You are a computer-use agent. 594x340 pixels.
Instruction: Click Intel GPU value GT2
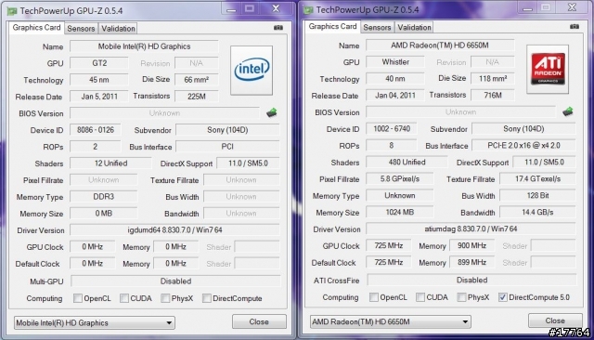pos(99,63)
